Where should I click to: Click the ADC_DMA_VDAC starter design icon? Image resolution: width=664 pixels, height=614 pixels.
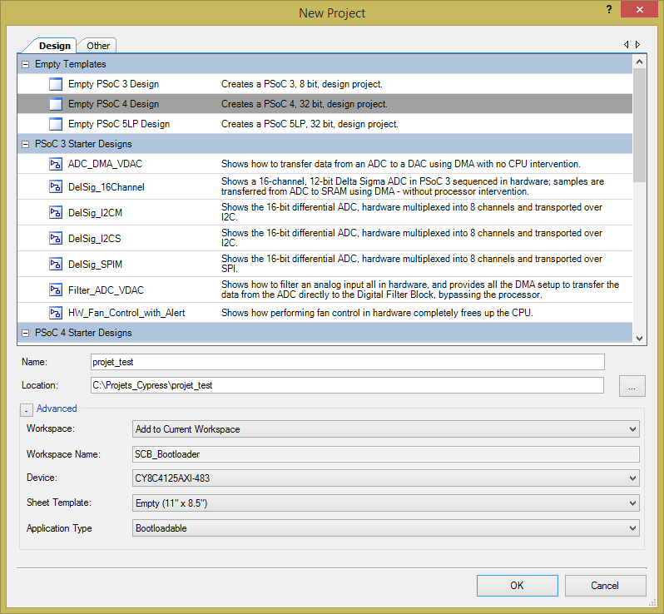coord(56,164)
